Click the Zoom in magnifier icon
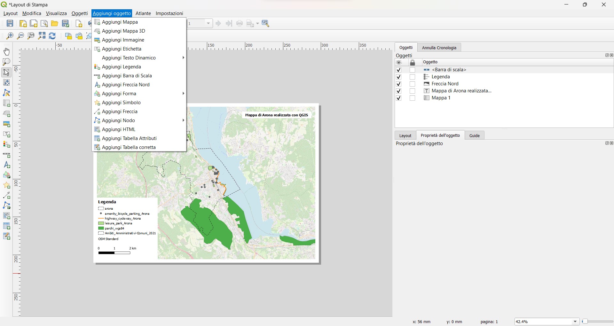Screen dimensions: 614x326 pos(10,36)
